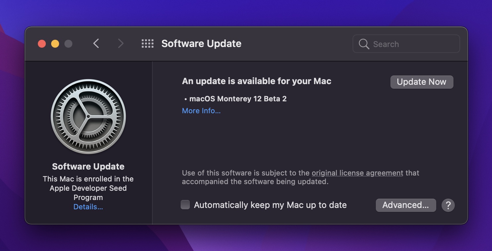Click the update available heading text
Screen dimensions: 492x251
(x=257, y=81)
